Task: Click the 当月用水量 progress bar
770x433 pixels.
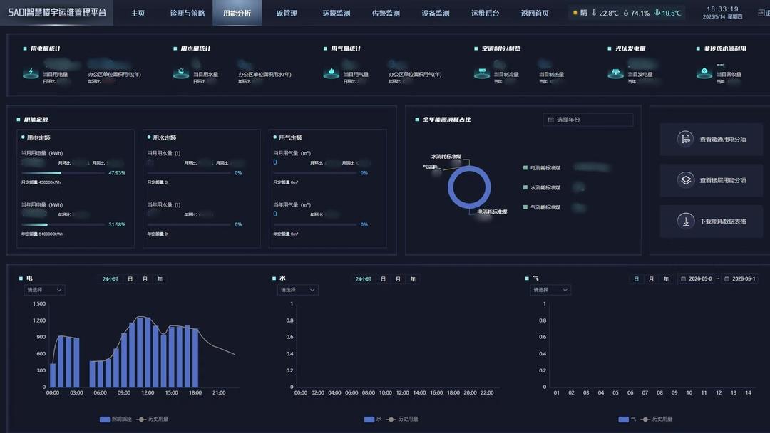Action: coord(188,173)
